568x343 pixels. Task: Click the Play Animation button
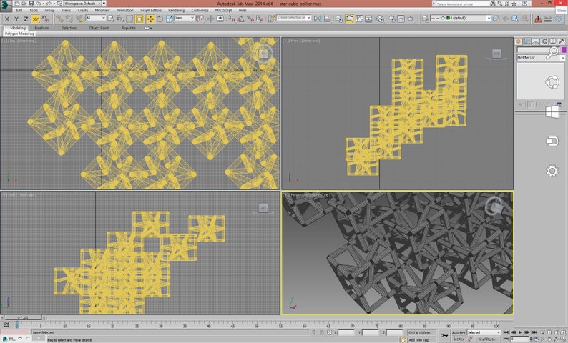click(521, 332)
